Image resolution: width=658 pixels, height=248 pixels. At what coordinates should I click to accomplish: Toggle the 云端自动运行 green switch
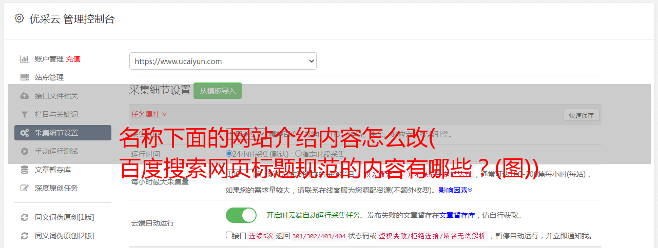pyautogui.click(x=241, y=215)
